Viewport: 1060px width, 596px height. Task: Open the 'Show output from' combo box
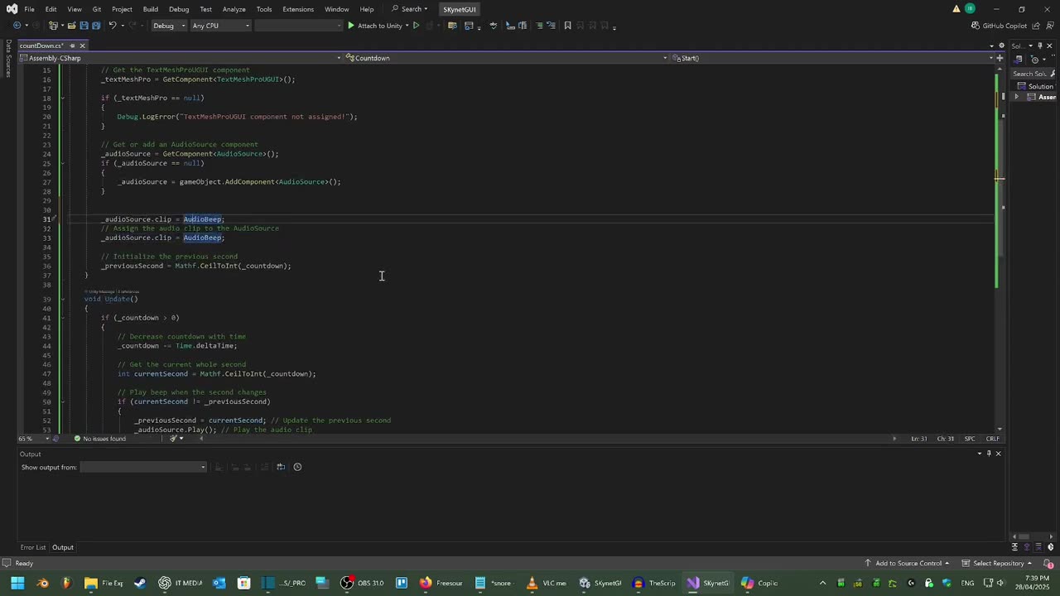(143, 467)
